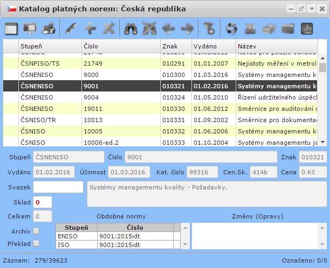Click the Číslo header in Obdobné normy table
Screen dimensions: 330x268
(135, 228)
